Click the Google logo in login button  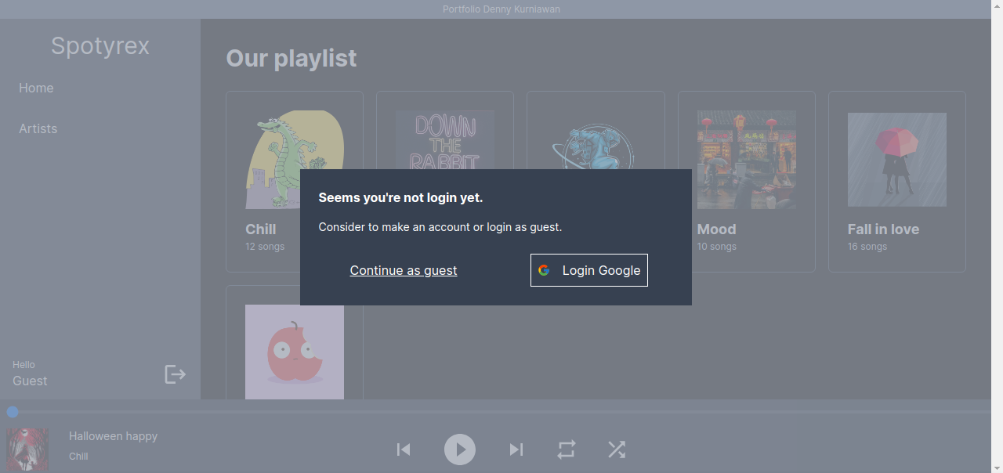(x=544, y=271)
